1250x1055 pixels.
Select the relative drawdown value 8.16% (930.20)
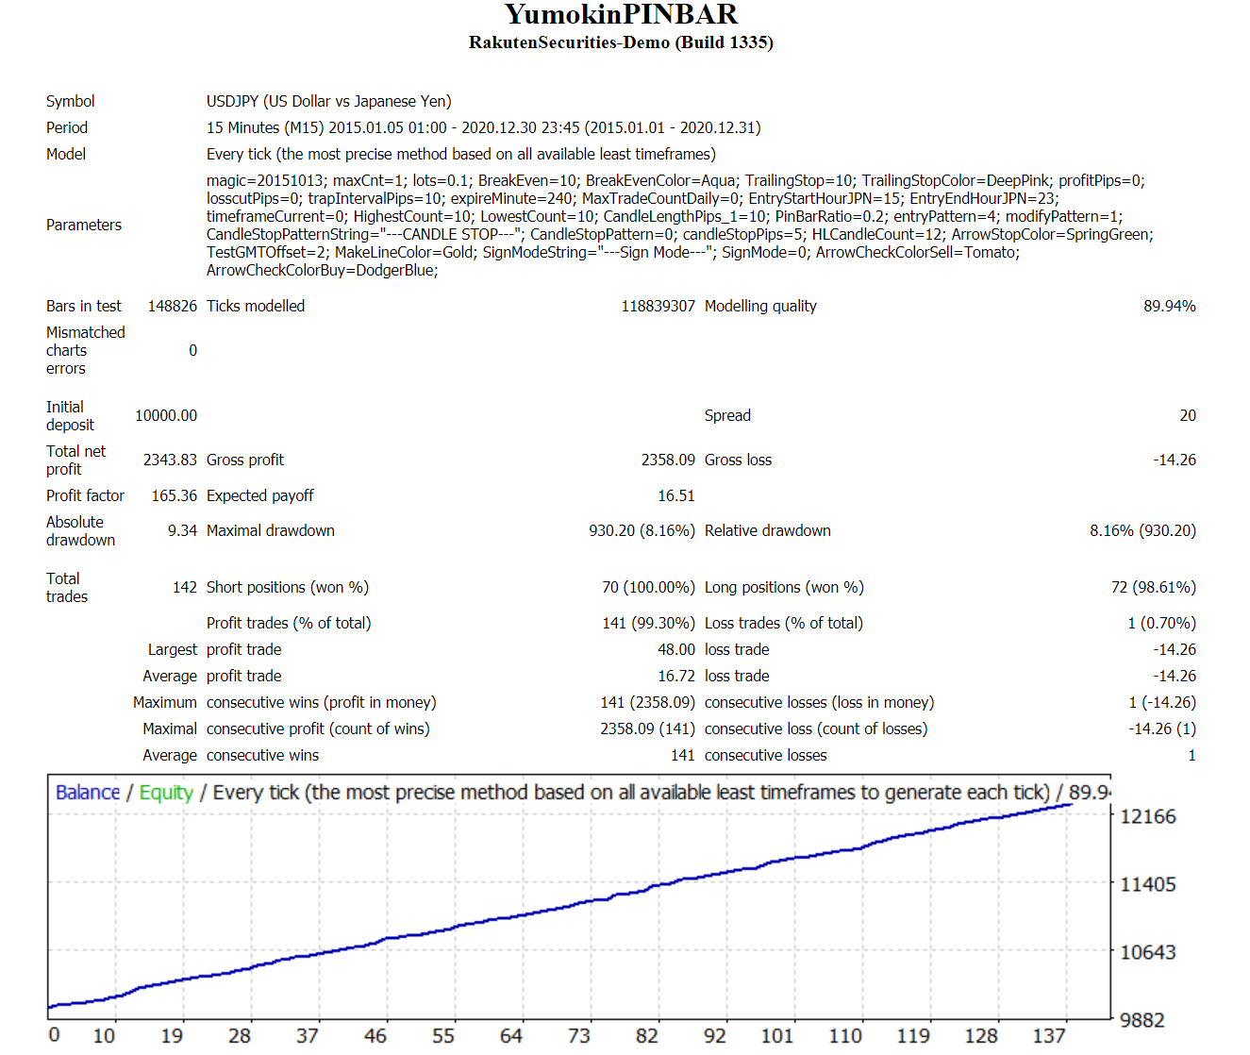coord(1142,530)
